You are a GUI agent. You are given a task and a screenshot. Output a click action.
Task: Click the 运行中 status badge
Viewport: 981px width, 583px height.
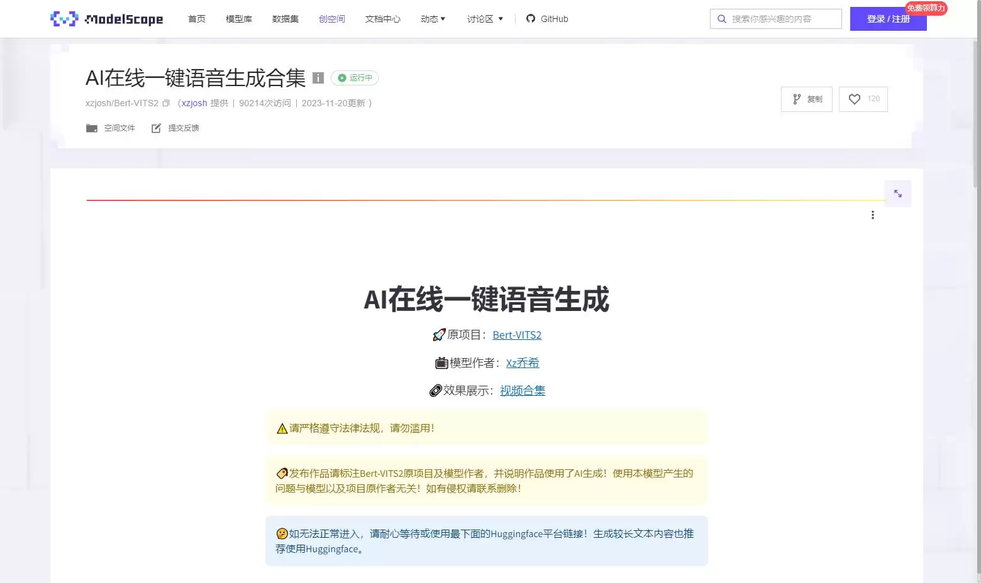tap(355, 78)
